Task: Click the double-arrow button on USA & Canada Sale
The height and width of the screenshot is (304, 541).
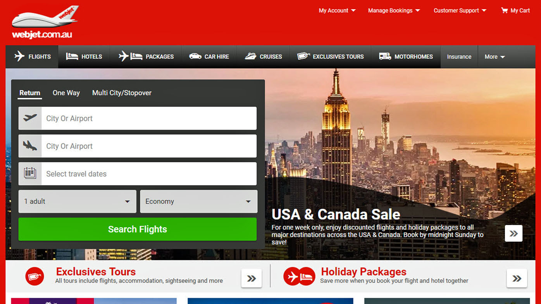Action: pyautogui.click(x=513, y=233)
